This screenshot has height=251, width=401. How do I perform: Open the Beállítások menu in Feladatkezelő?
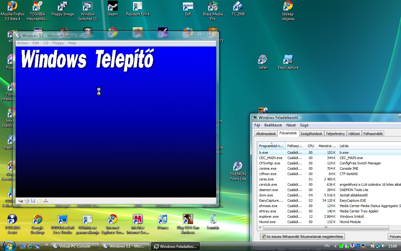(273, 125)
